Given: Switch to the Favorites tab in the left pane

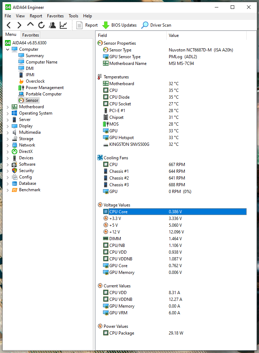Looking at the screenshot, I should (x=30, y=35).
